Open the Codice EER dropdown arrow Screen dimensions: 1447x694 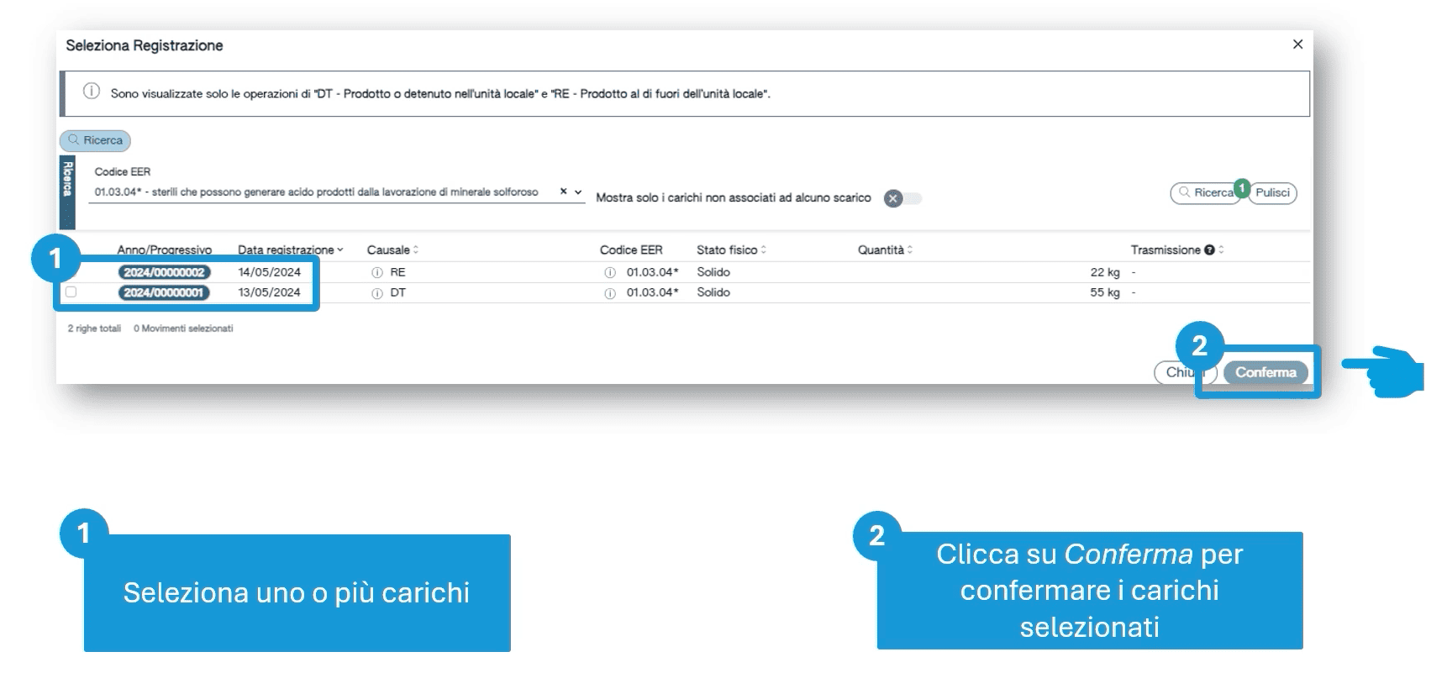[578, 192]
